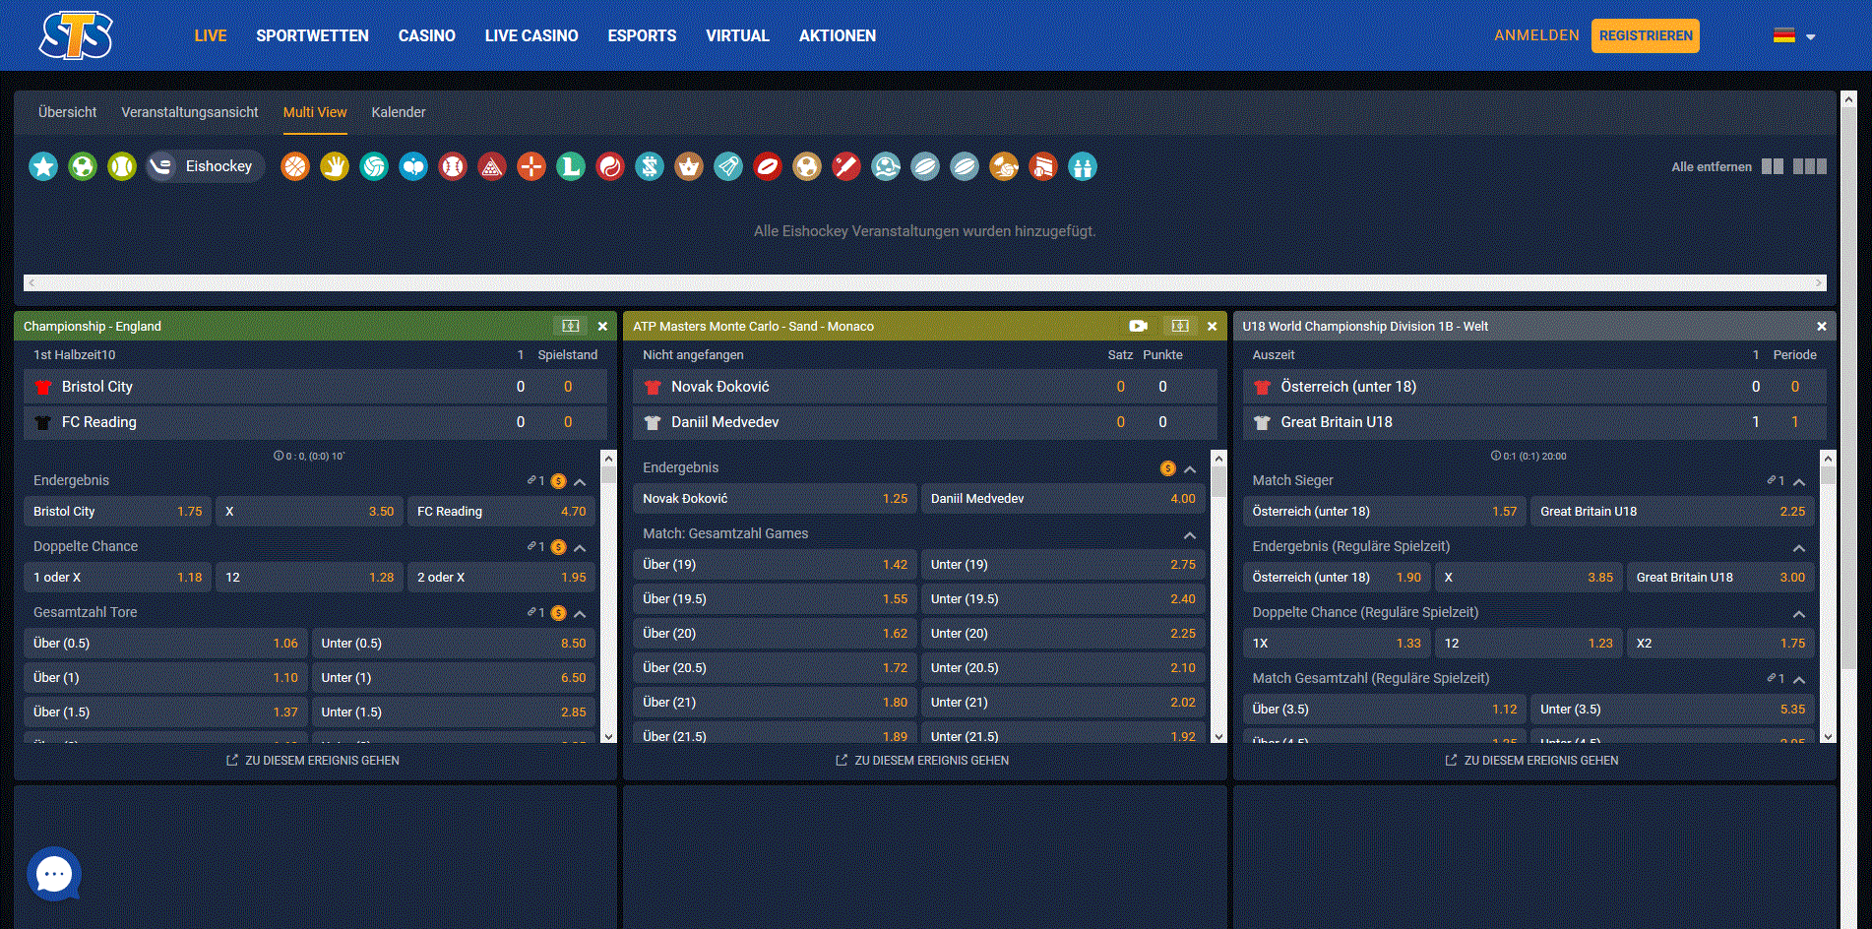Toggle pitch tracker in Championship panel

pos(571,326)
